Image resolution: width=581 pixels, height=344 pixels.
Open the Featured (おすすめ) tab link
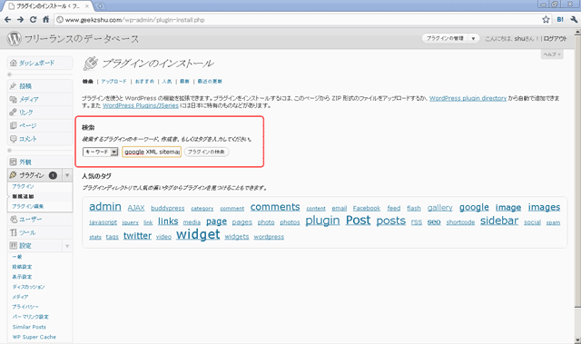click(144, 81)
